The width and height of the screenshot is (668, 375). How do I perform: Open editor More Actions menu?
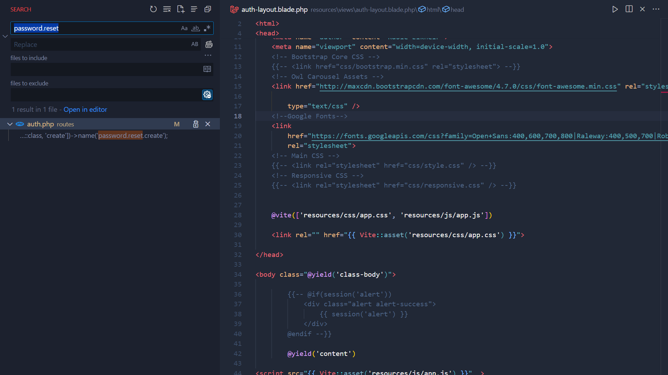click(656, 9)
